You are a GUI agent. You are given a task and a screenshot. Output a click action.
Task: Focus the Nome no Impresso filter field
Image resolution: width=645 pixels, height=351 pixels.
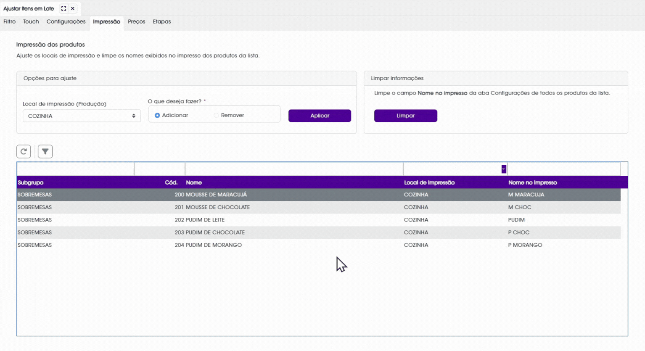[564, 169]
